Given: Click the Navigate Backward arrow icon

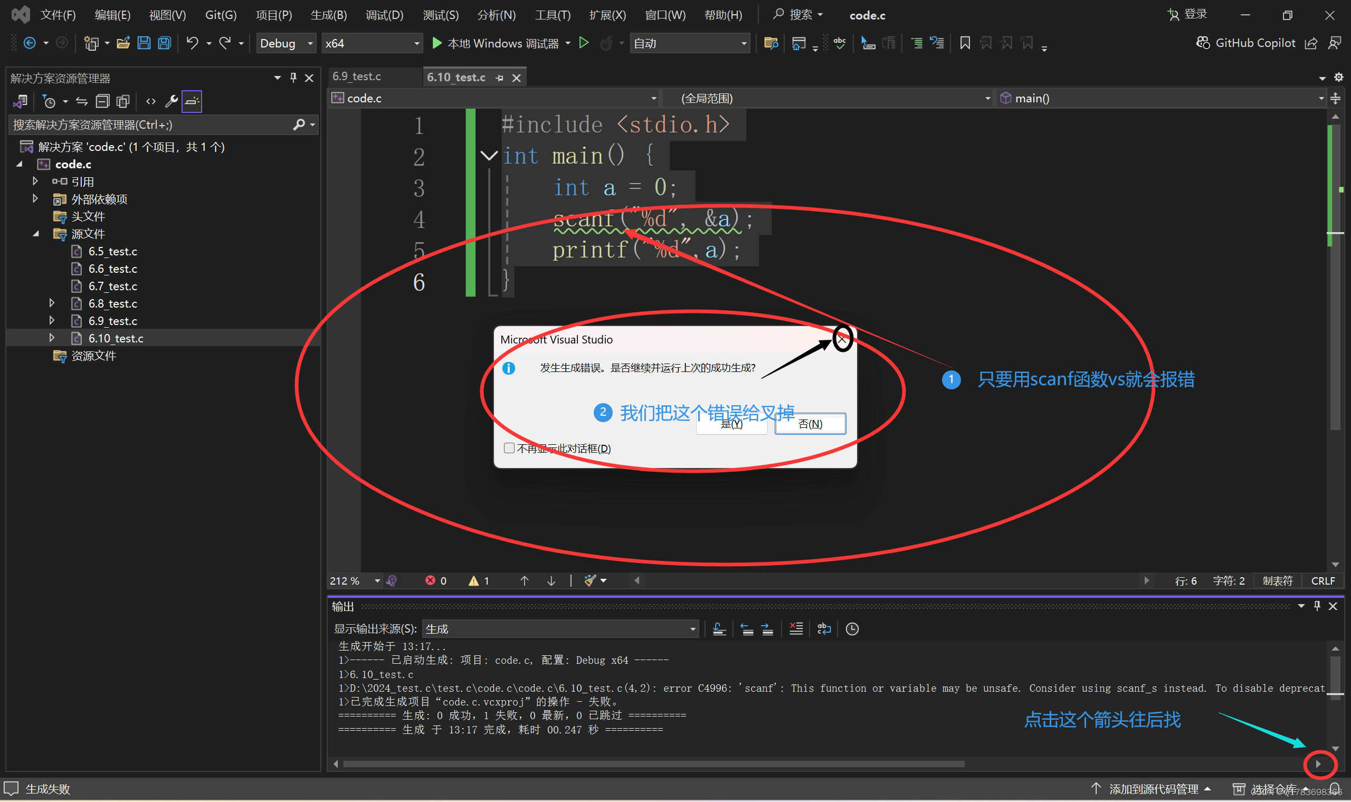Looking at the screenshot, I should (x=30, y=43).
